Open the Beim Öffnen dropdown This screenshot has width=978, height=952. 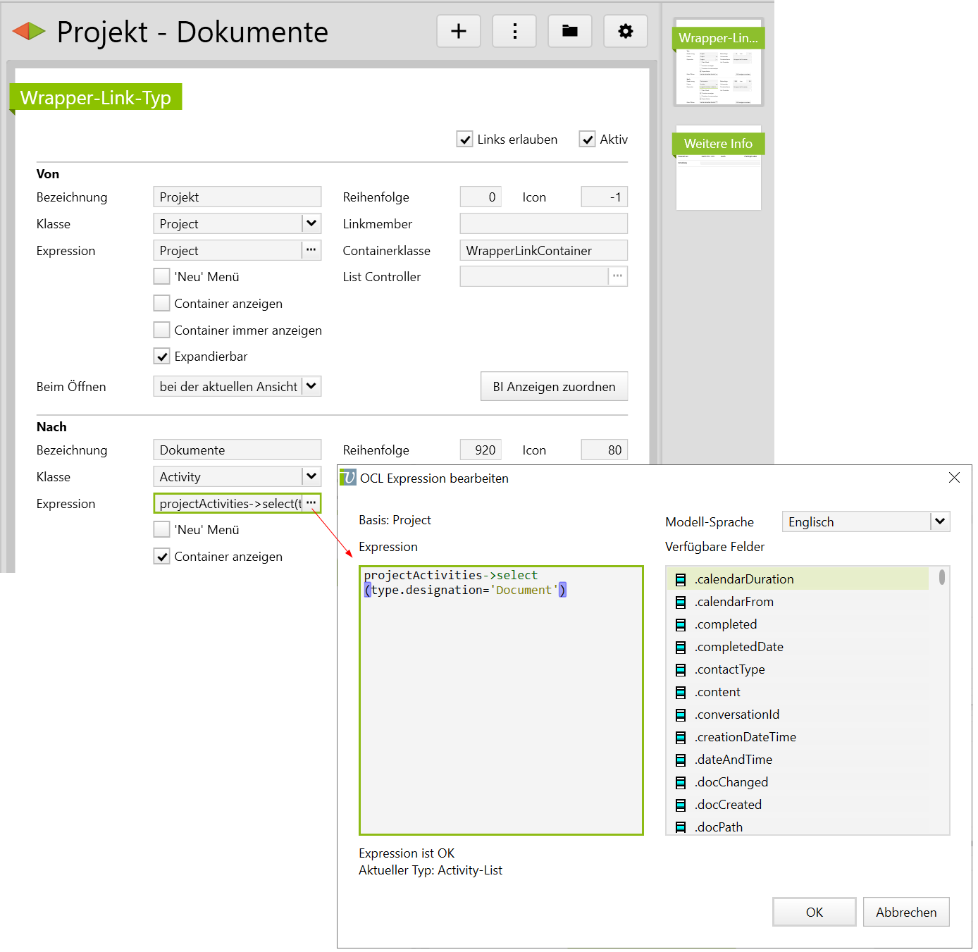point(311,386)
